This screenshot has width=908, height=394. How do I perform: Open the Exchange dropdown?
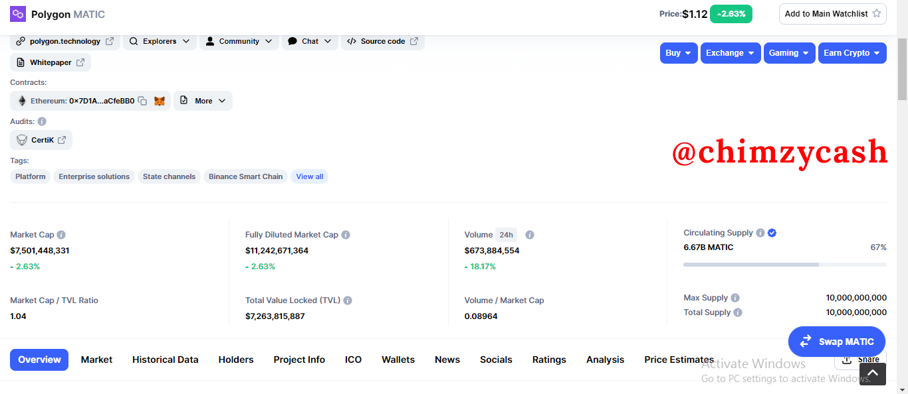(731, 53)
